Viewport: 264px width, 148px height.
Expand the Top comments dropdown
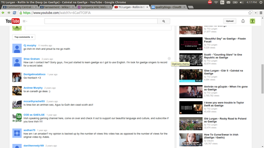tap(24, 37)
